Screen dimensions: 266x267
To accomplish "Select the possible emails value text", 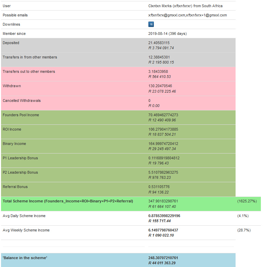I will 187,15.
